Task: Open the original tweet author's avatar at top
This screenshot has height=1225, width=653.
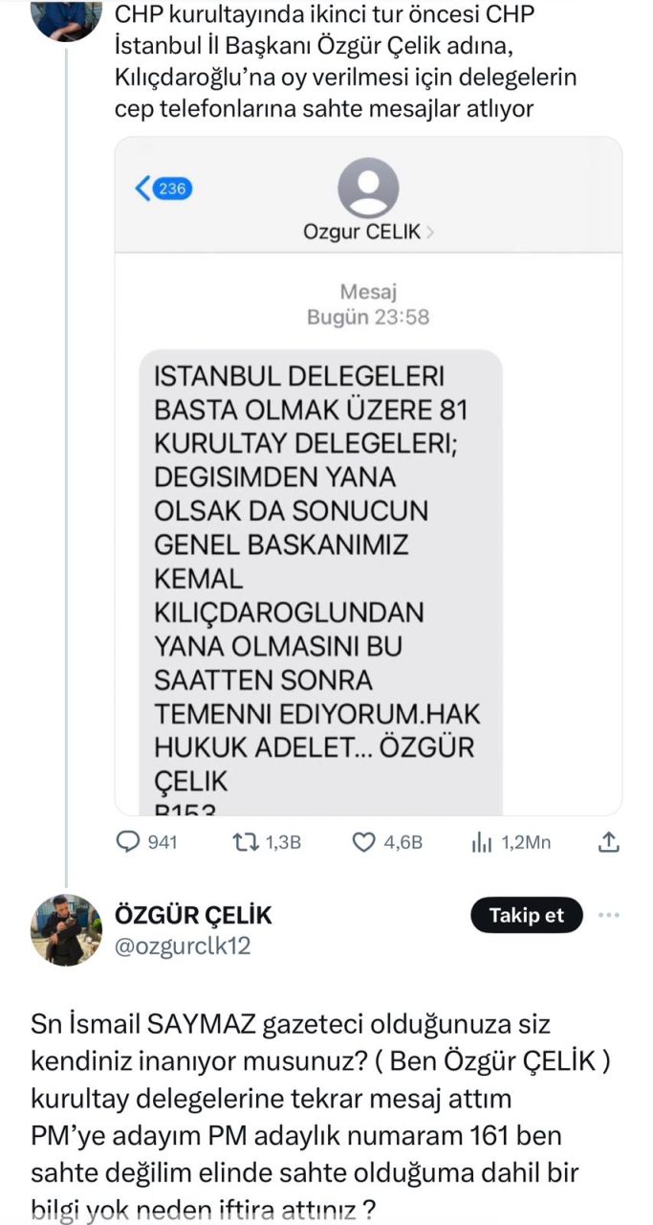Action: [66, 19]
